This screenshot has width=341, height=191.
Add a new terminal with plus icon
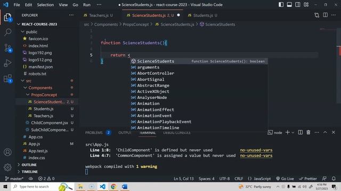(287, 132)
